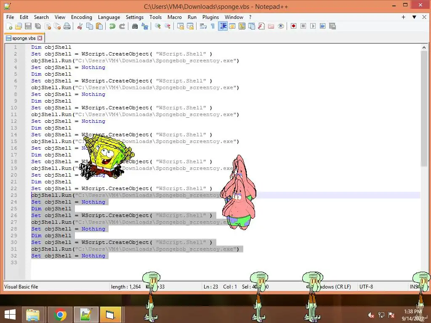The width and height of the screenshot is (431, 323).
Task: Open Google Chrome from the taskbar
Action: (x=60, y=315)
